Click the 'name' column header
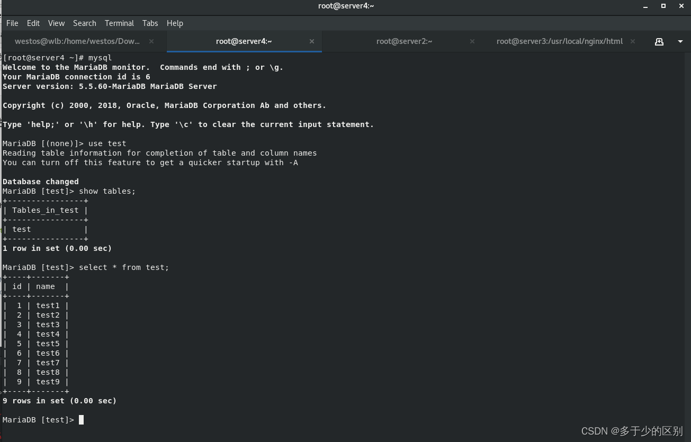The height and width of the screenshot is (442, 691). 46,286
